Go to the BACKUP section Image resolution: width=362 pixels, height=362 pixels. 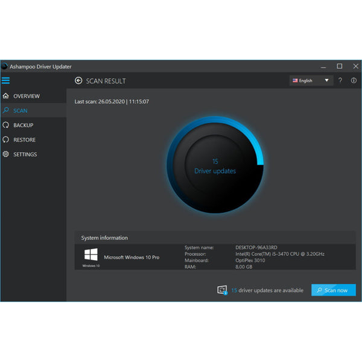coord(33,125)
